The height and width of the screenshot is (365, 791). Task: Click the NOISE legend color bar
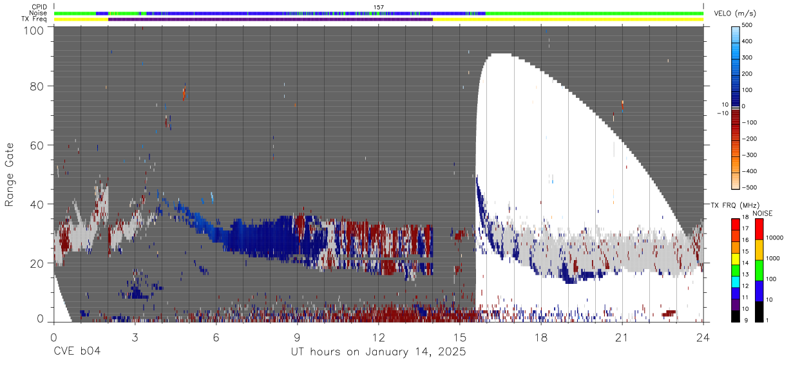click(x=758, y=270)
